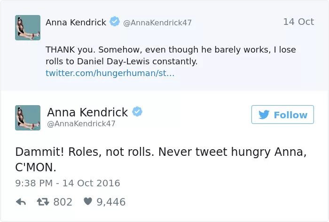Image resolution: width=329 pixels, height=222 pixels.
Task: Click the "14 Oct" date of quoted tweet
Action: coord(298,22)
